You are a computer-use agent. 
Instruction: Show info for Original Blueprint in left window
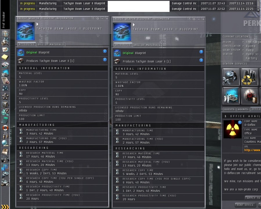(x=105, y=51)
